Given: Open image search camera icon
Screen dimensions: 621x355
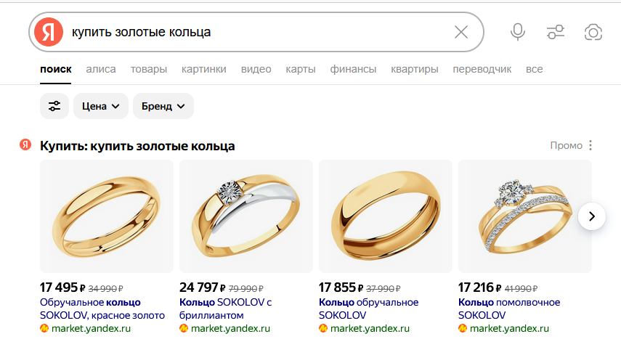Looking at the screenshot, I should tap(593, 32).
